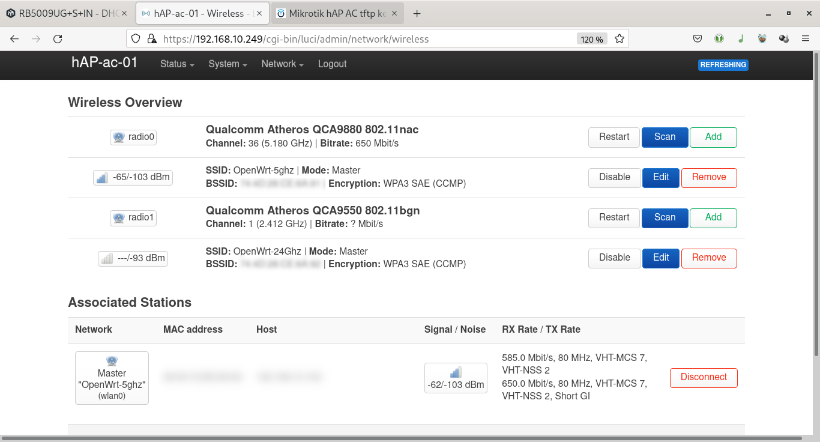Expand the System menu

coord(228,64)
